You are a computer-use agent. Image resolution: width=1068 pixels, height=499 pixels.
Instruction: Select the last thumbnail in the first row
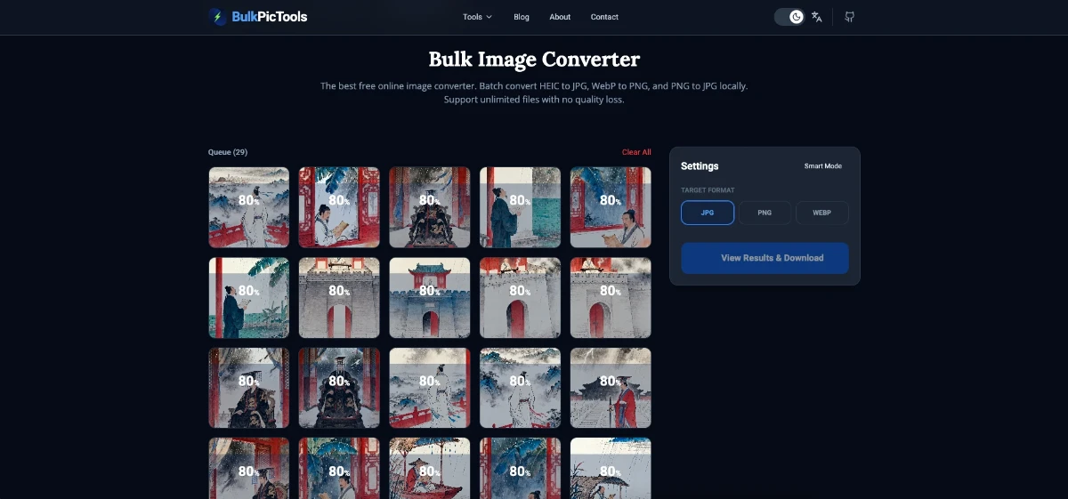610,207
